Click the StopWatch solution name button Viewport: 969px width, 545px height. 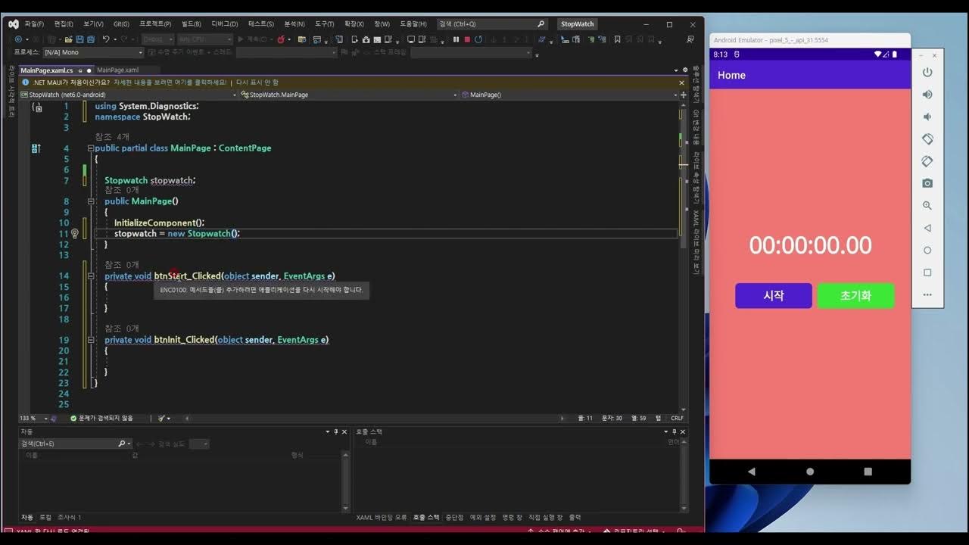point(578,24)
